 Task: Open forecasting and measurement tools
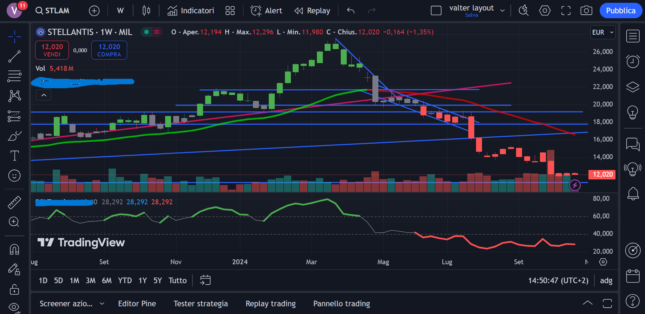point(14,116)
